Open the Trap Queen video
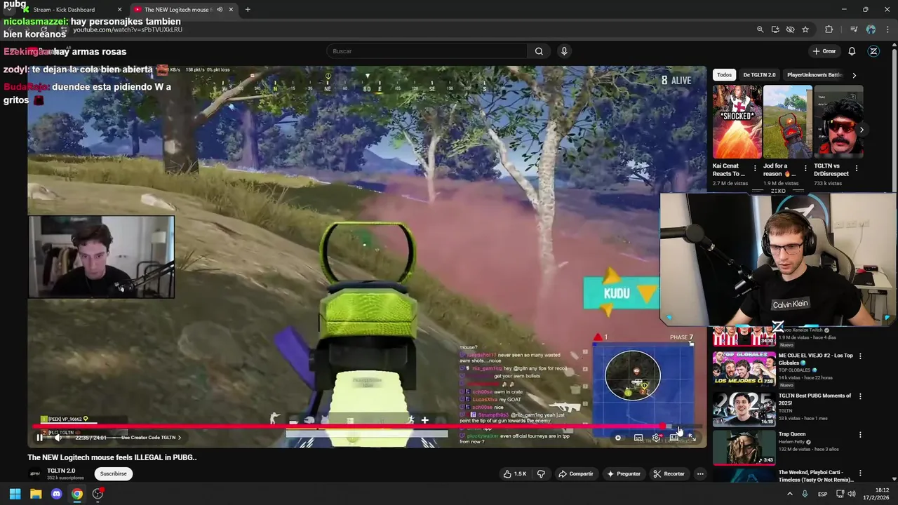 (744, 447)
